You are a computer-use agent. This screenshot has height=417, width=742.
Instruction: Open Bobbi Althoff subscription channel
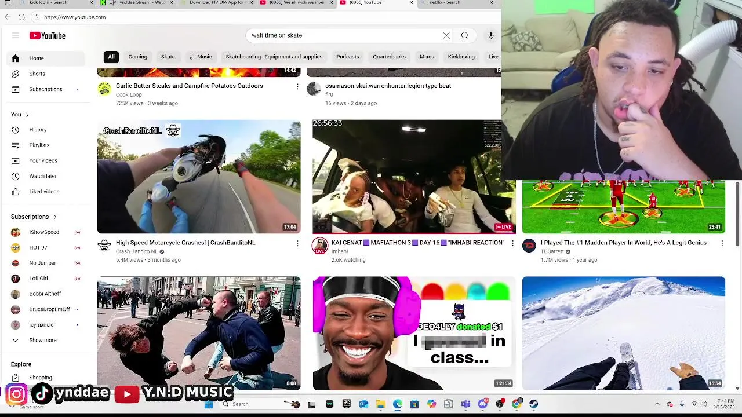[46, 294]
